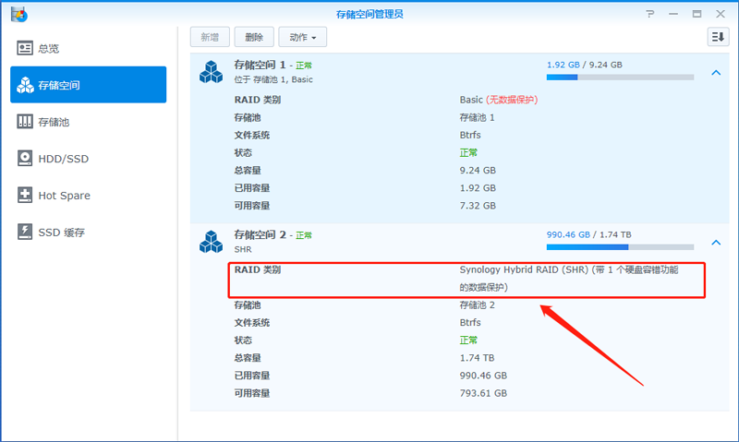Go to SSD 缓存 section
Screen dimensions: 739x442
pyautogui.click(x=88, y=232)
